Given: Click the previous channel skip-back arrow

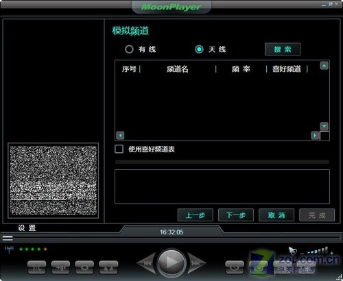Looking at the screenshot, I should [146, 263].
